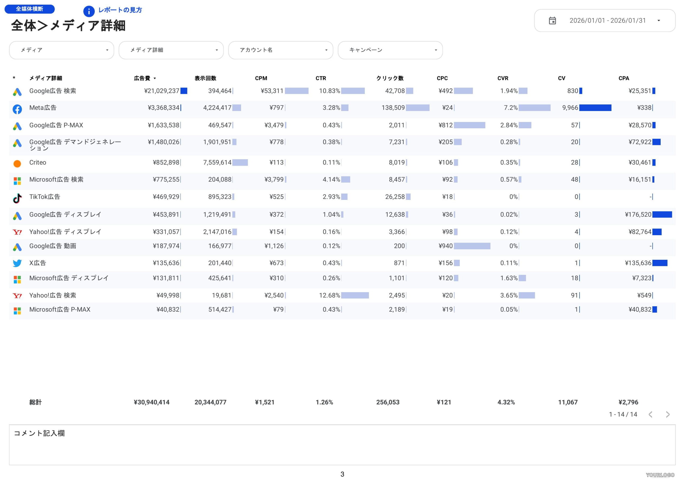Open the メディア詳細 filter dropdown
The height and width of the screenshot is (484, 685).
(171, 50)
